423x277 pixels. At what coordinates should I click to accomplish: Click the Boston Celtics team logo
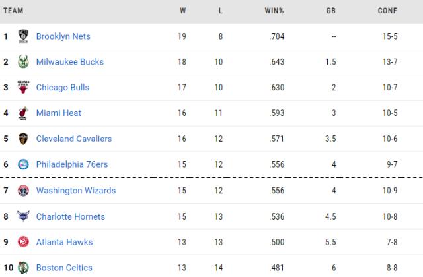coord(24,268)
